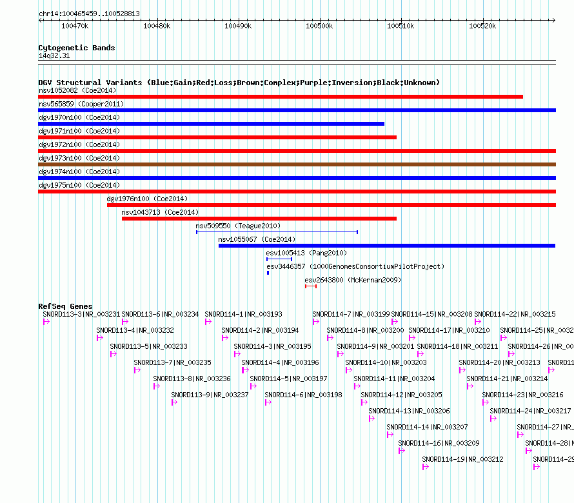Click the SNORD113-9|NR_003237 gene label

pyautogui.click(x=210, y=395)
